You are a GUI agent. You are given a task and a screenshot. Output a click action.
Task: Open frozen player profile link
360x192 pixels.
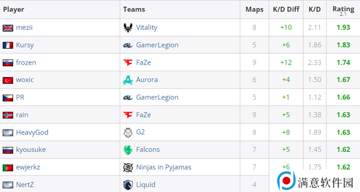pyautogui.click(x=26, y=62)
